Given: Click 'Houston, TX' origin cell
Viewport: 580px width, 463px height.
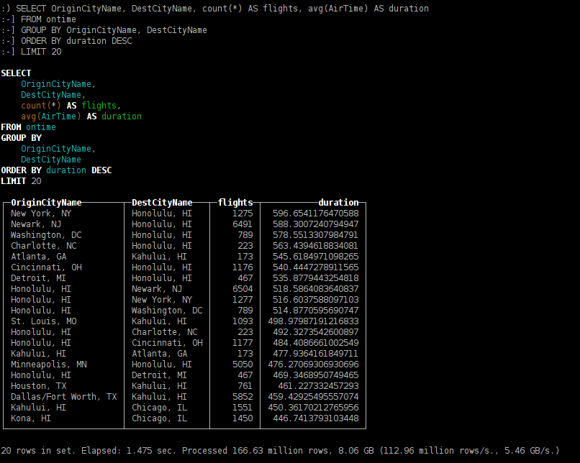Looking at the screenshot, I should pyautogui.click(x=38, y=386).
